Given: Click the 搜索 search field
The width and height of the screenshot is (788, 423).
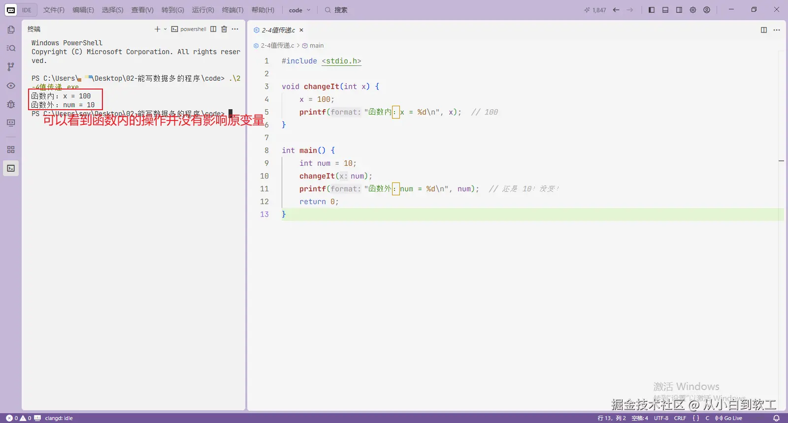Looking at the screenshot, I should click(336, 10).
